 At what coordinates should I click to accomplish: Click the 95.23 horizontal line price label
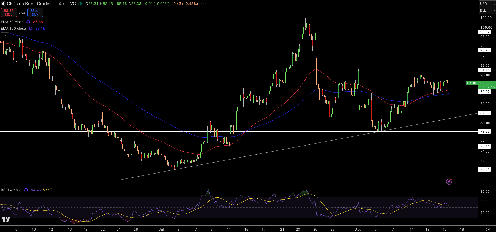click(x=485, y=50)
